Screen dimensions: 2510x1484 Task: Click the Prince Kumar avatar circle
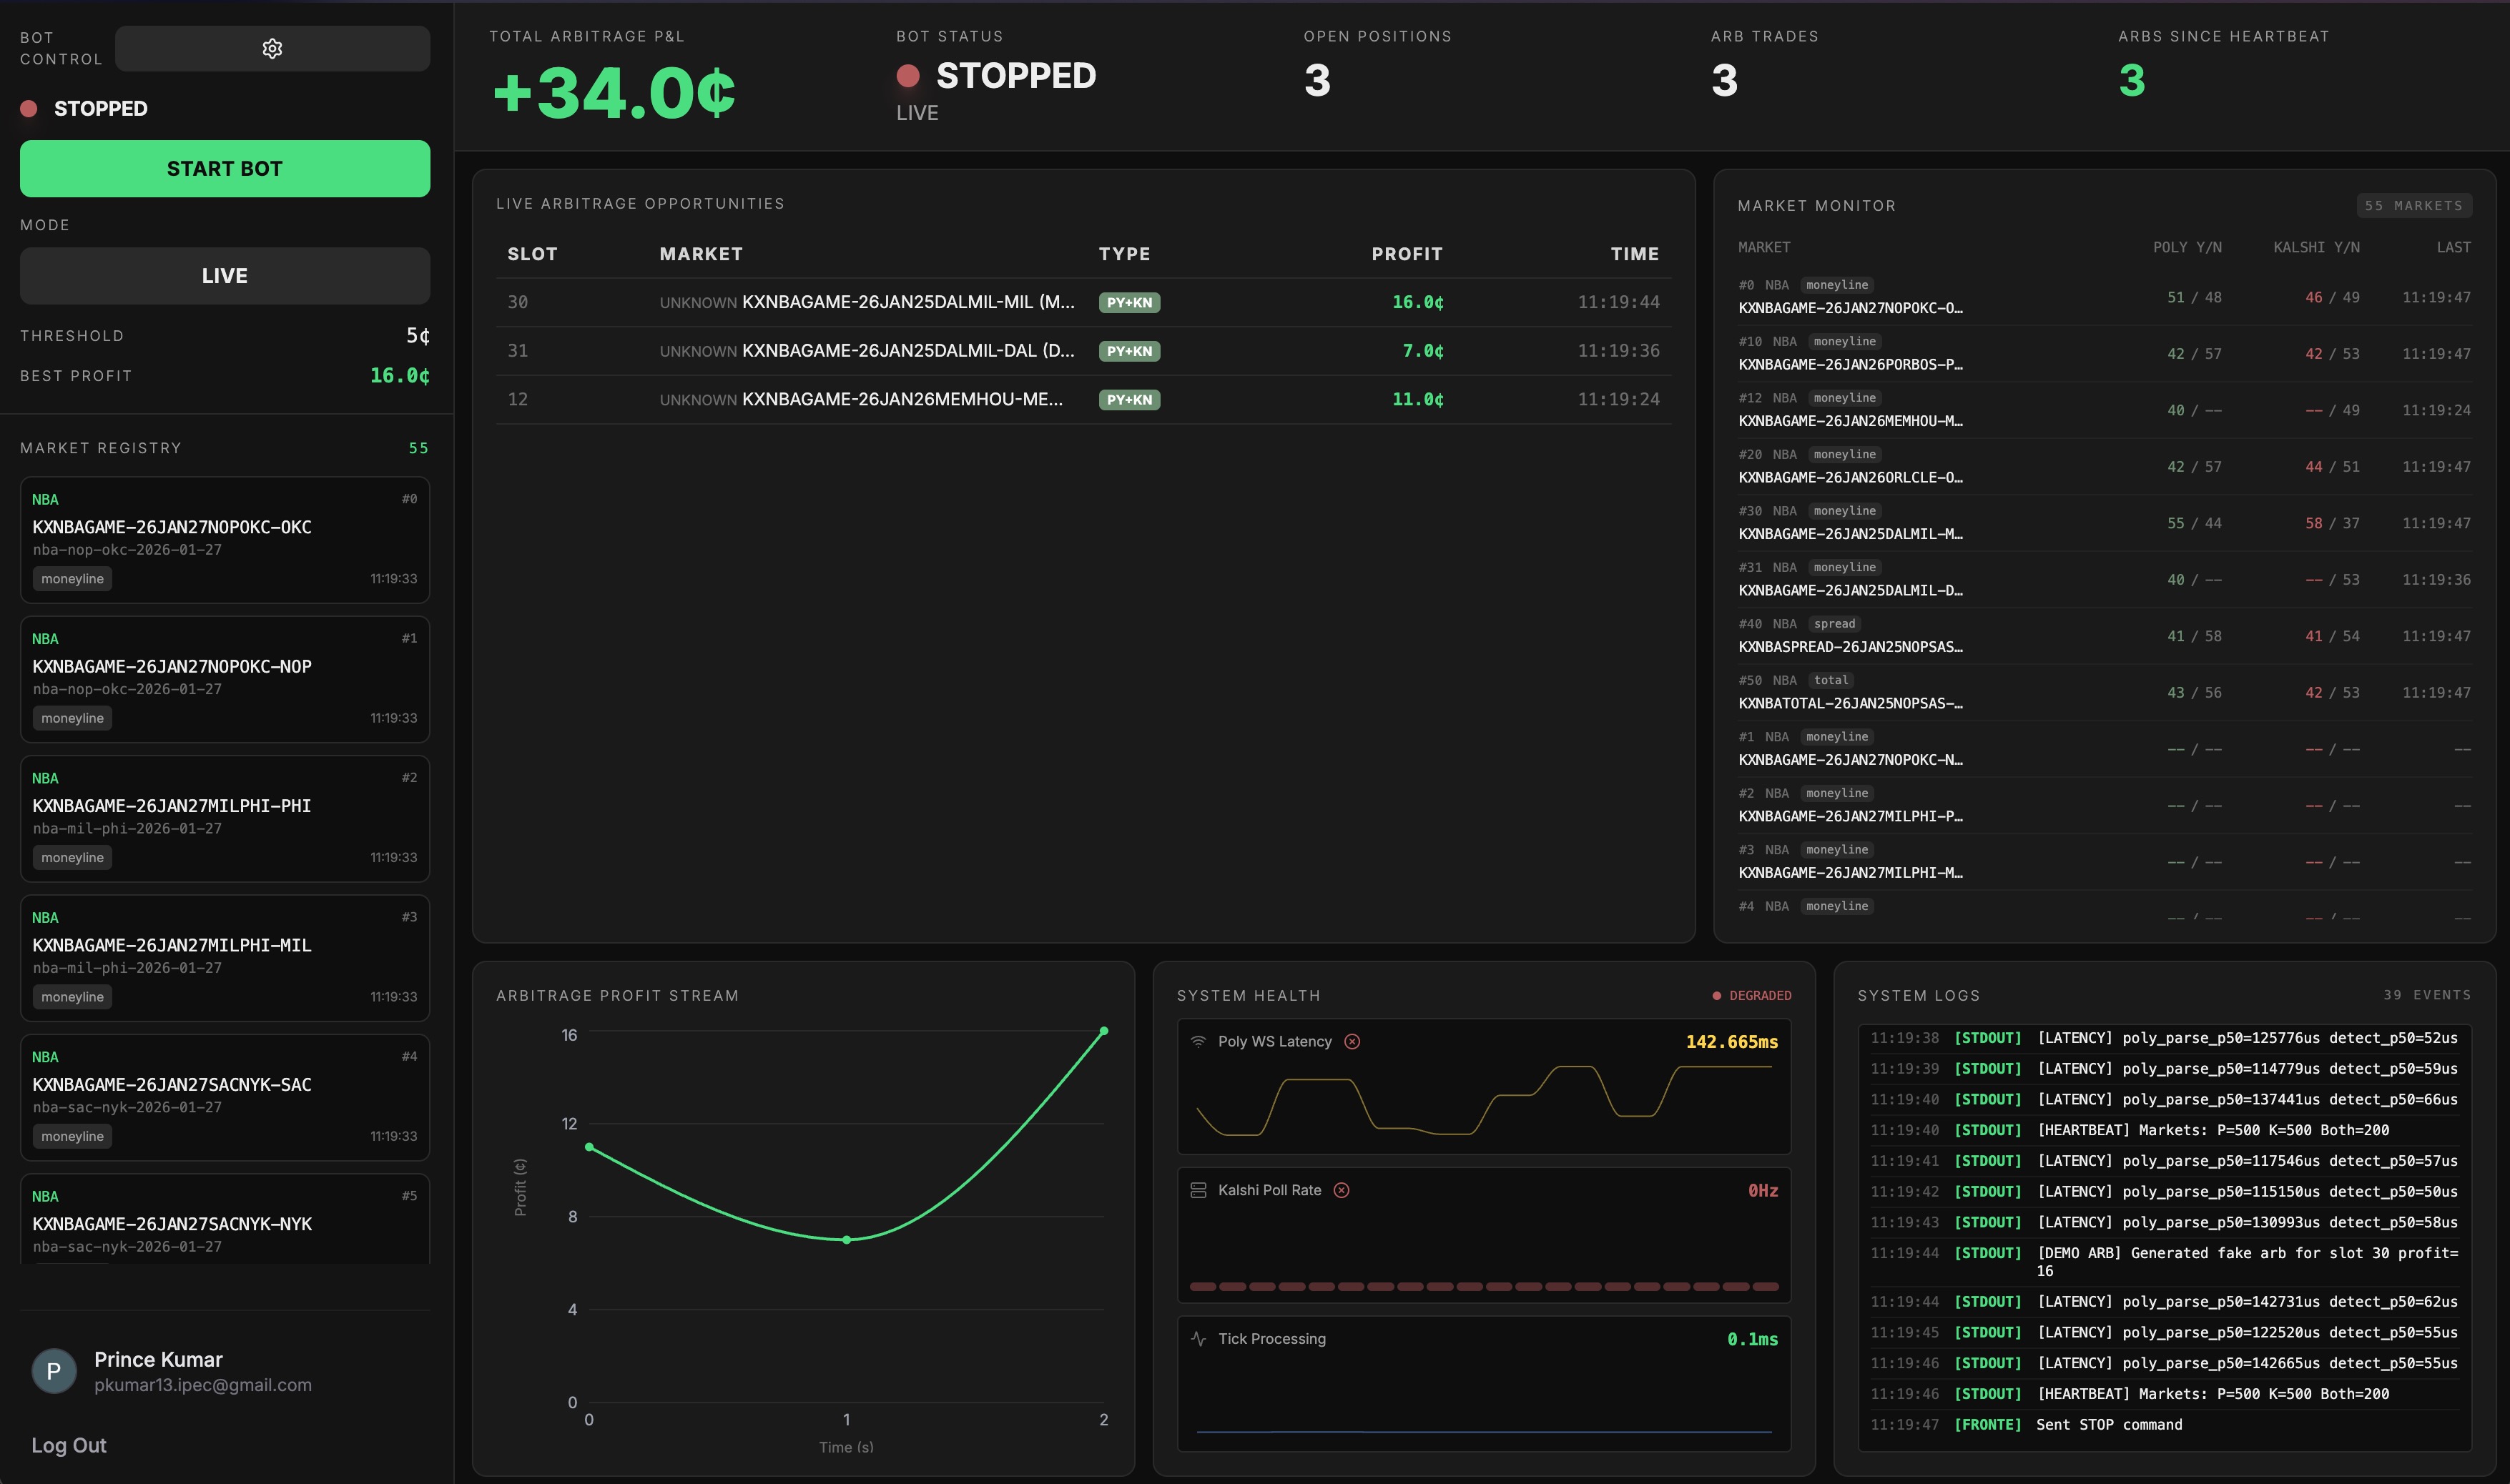tap(54, 1371)
